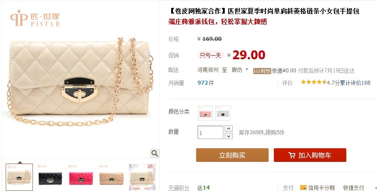Select the promotional 29 price thumbnail

[142, 177]
